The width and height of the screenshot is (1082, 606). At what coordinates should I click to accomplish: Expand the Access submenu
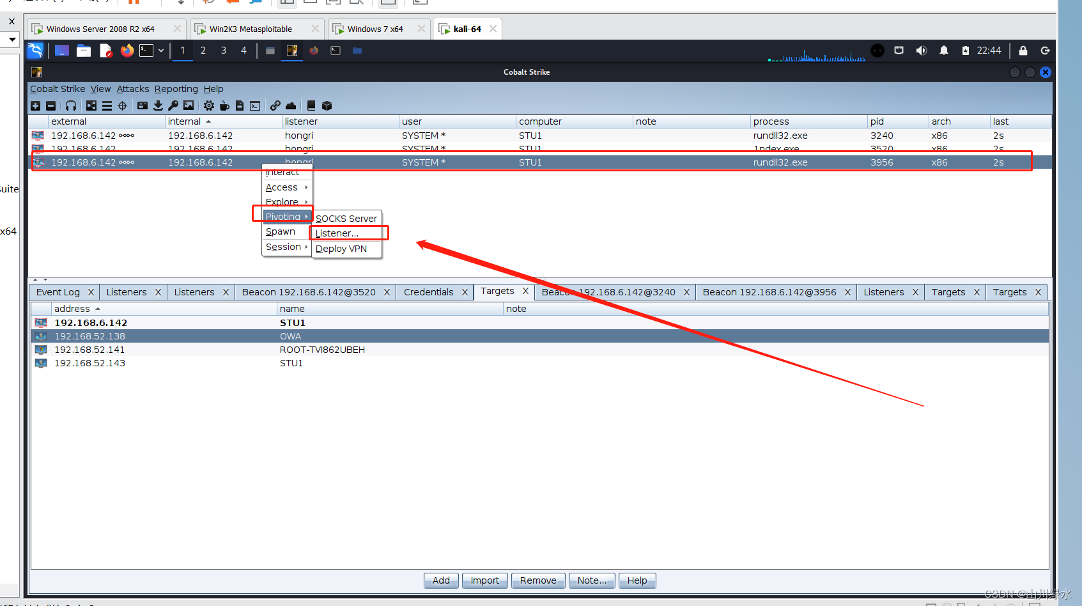(x=287, y=187)
